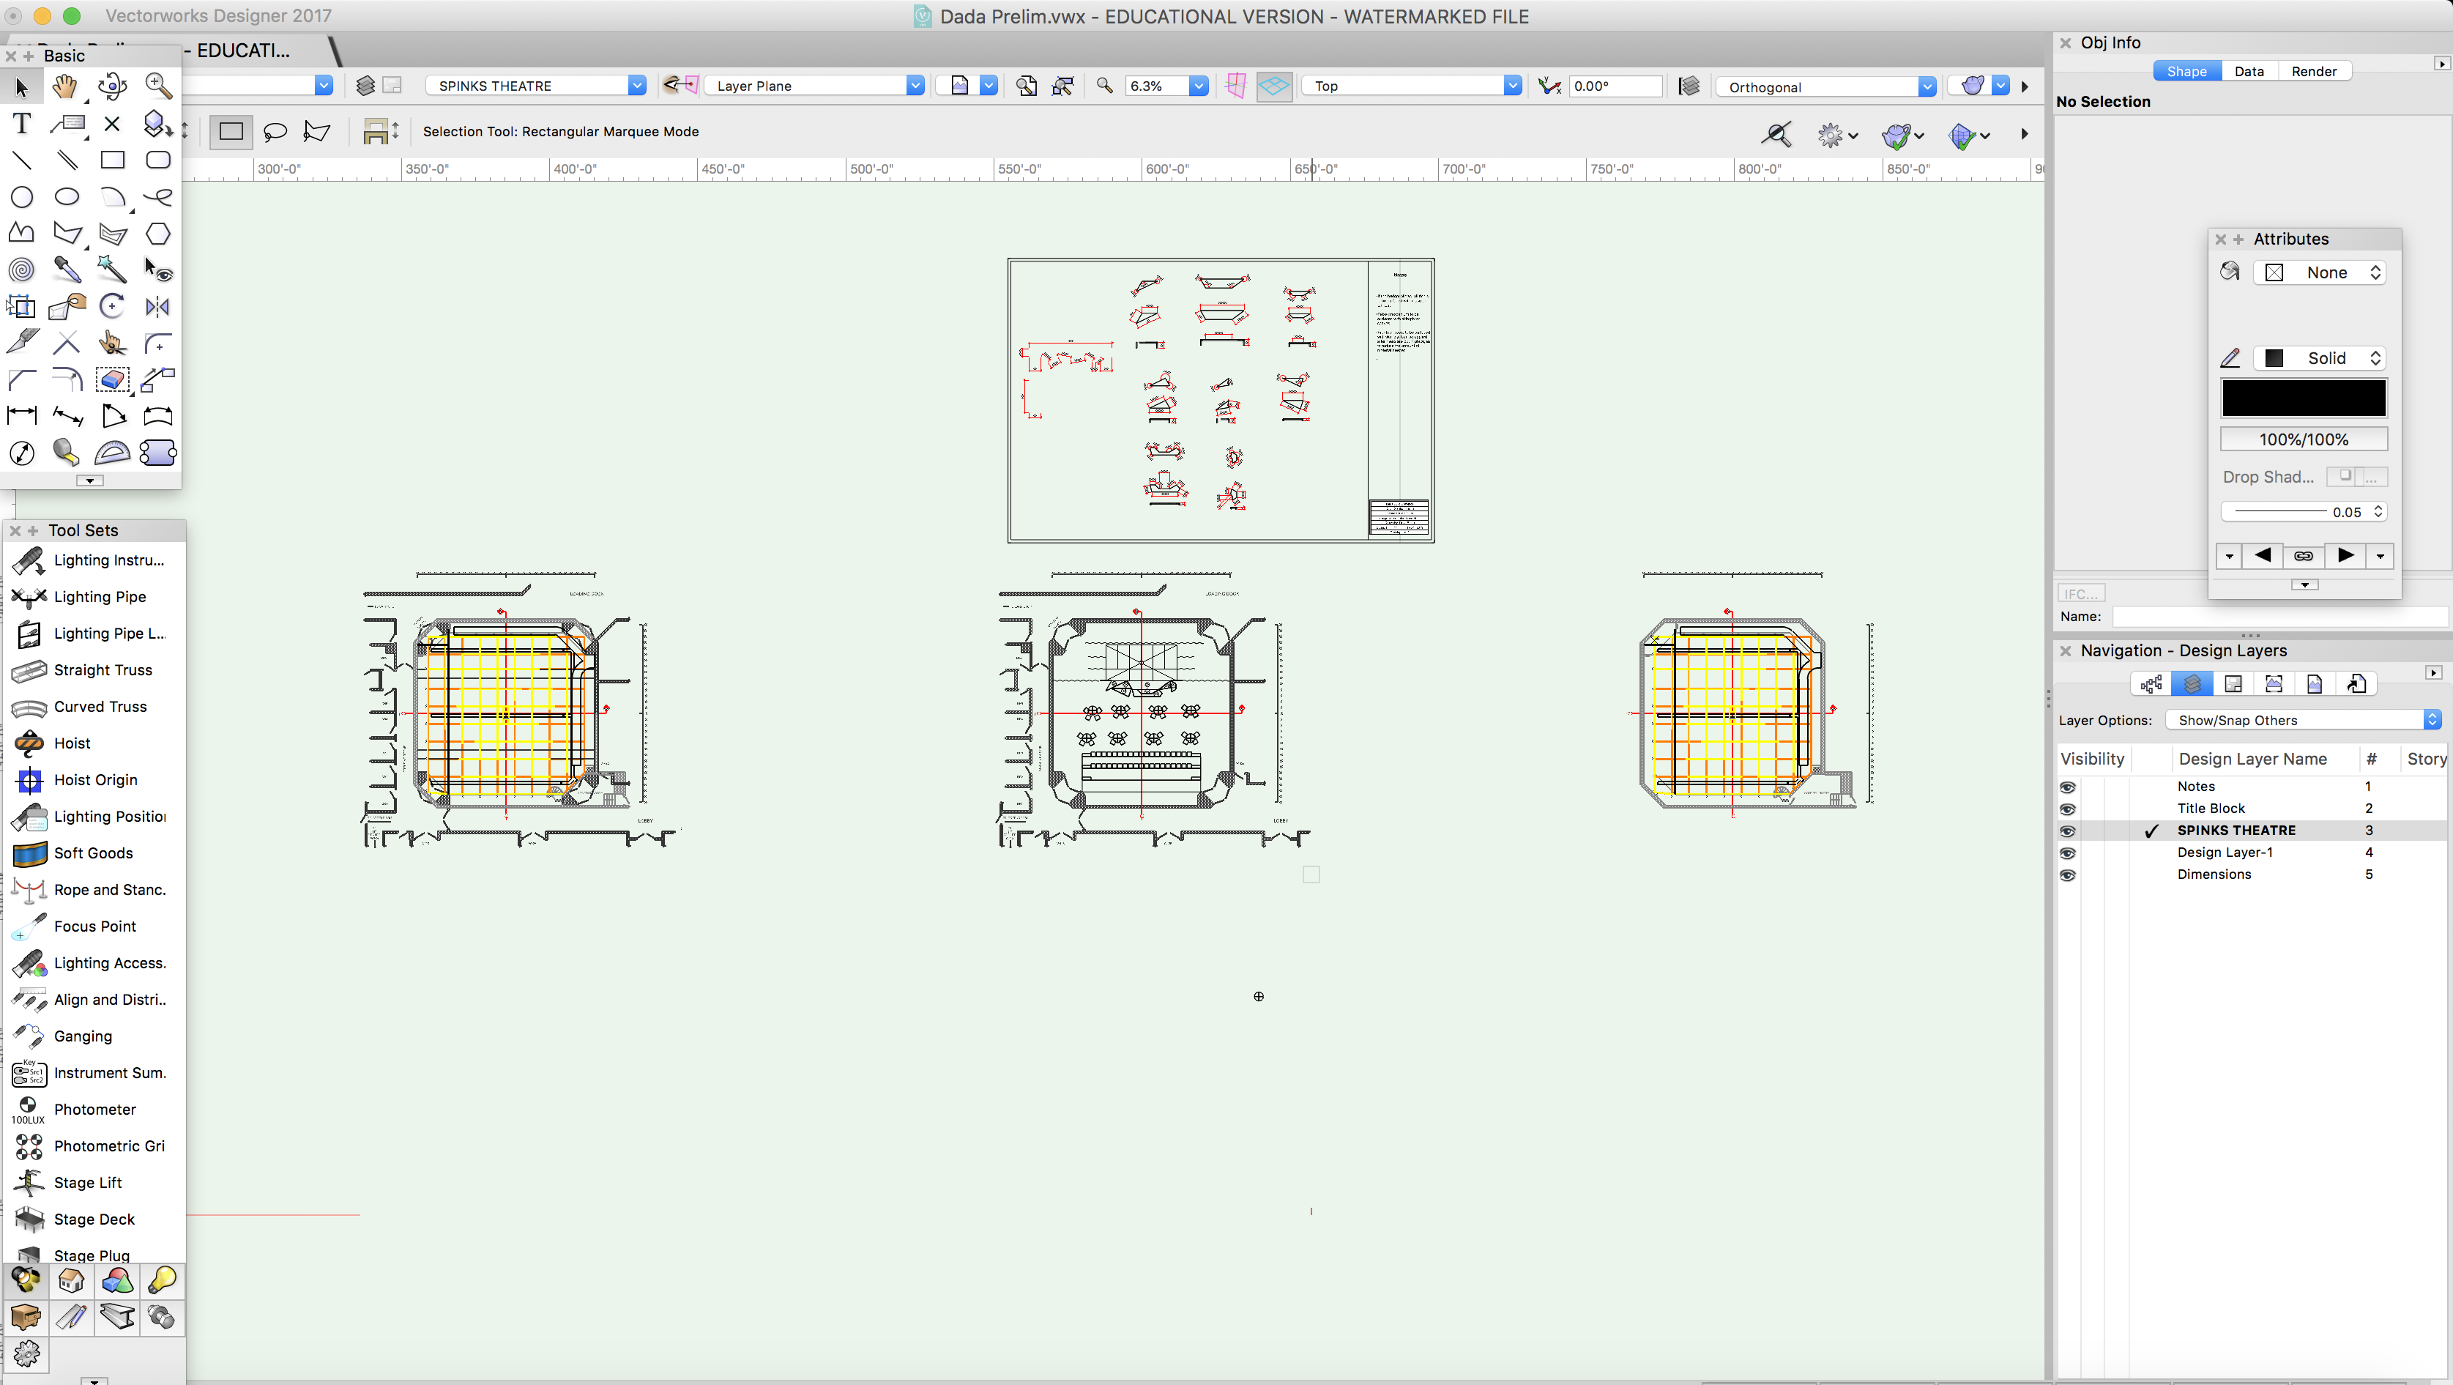Toggle visibility of the Dimensions layer

click(x=2069, y=875)
